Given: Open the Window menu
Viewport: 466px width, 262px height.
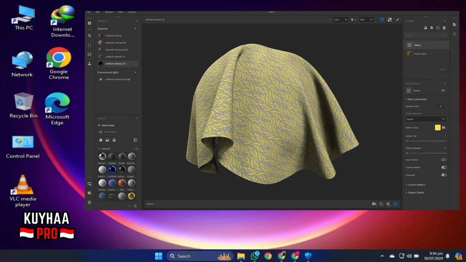Looking at the screenshot, I should pyautogui.click(x=109, y=12).
